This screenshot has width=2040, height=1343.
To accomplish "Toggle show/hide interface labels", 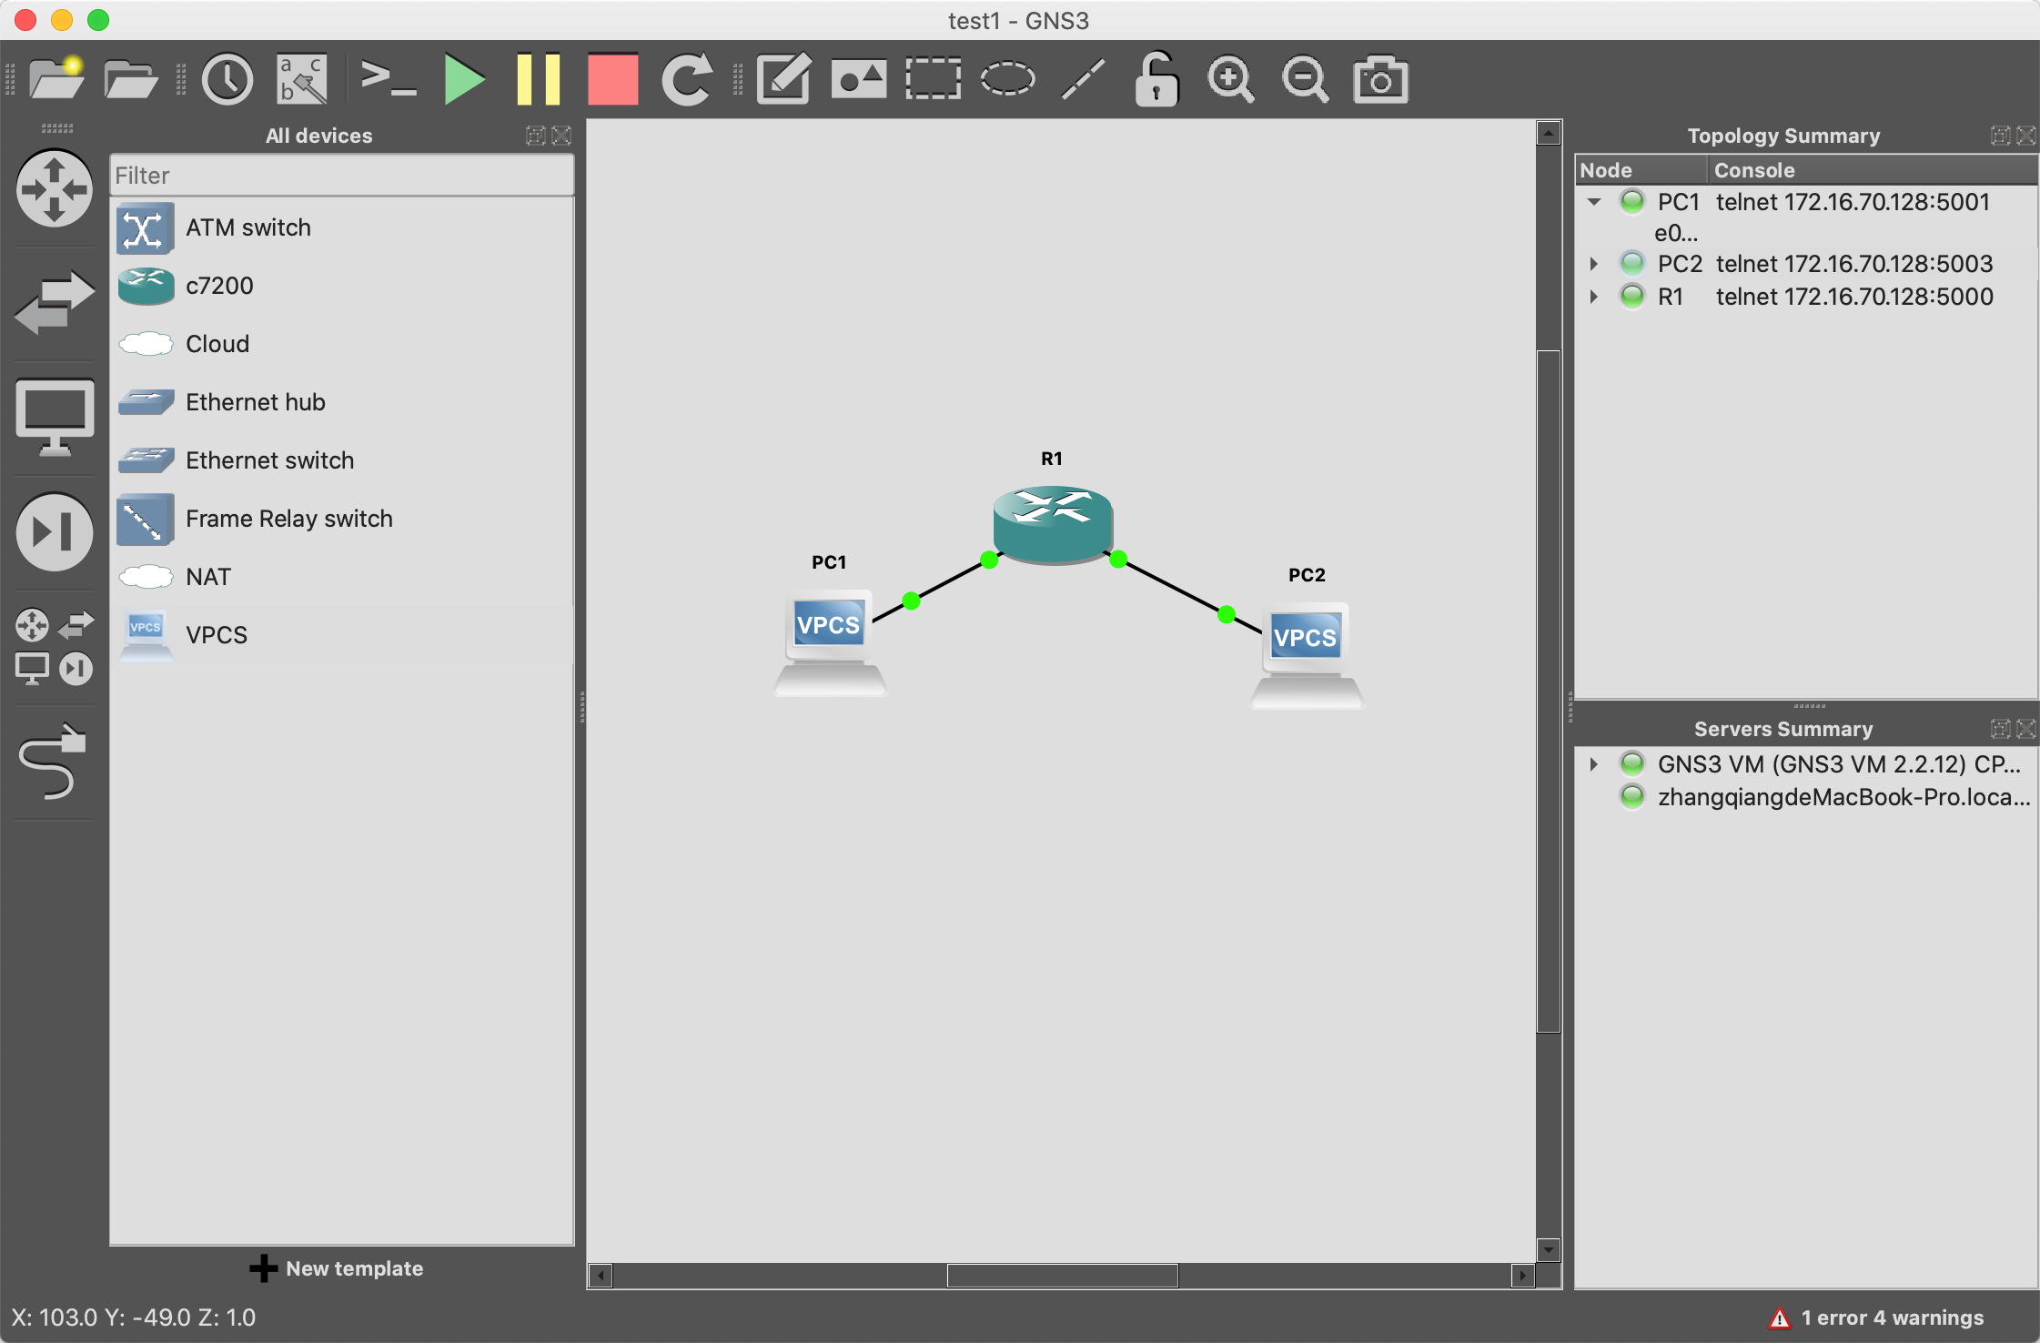I will (x=302, y=80).
